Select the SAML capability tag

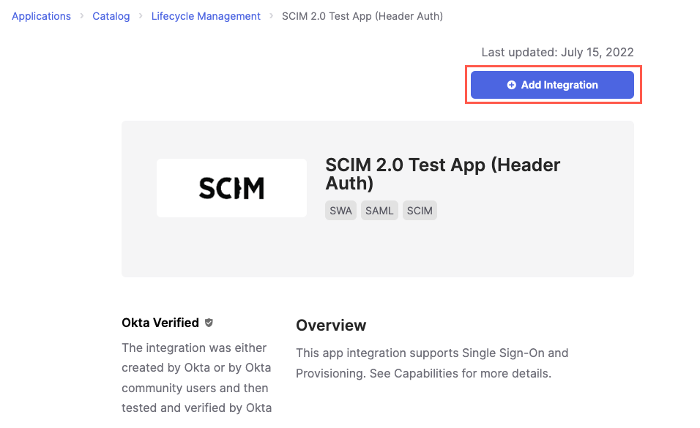379,210
